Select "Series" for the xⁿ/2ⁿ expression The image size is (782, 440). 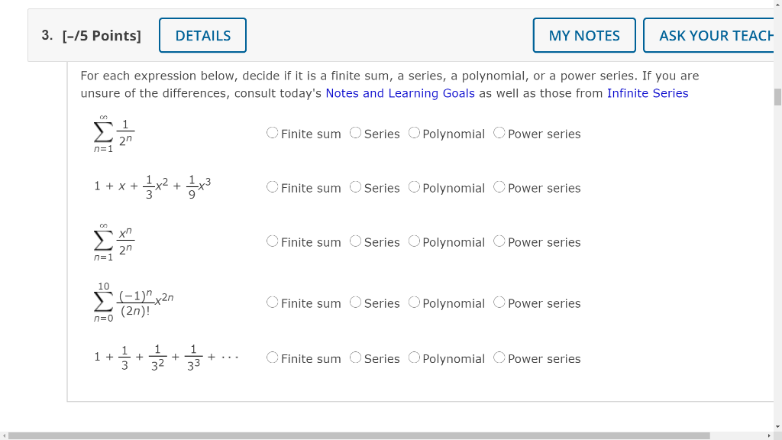coord(355,241)
